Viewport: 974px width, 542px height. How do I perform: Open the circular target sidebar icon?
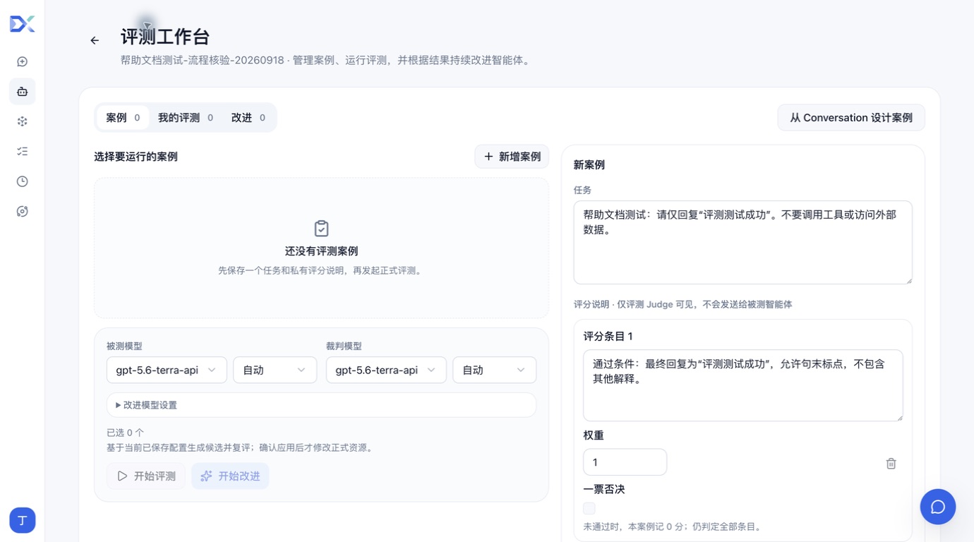point(23,212)
